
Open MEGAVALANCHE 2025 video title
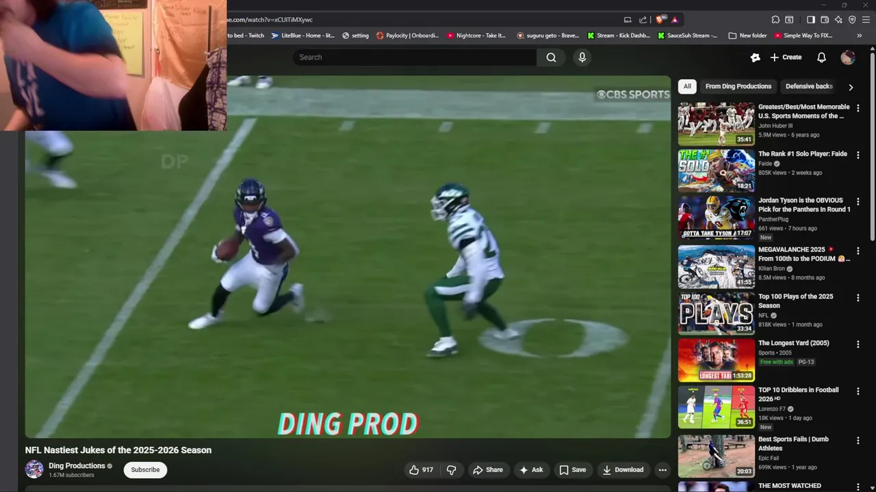pos(804,254)
